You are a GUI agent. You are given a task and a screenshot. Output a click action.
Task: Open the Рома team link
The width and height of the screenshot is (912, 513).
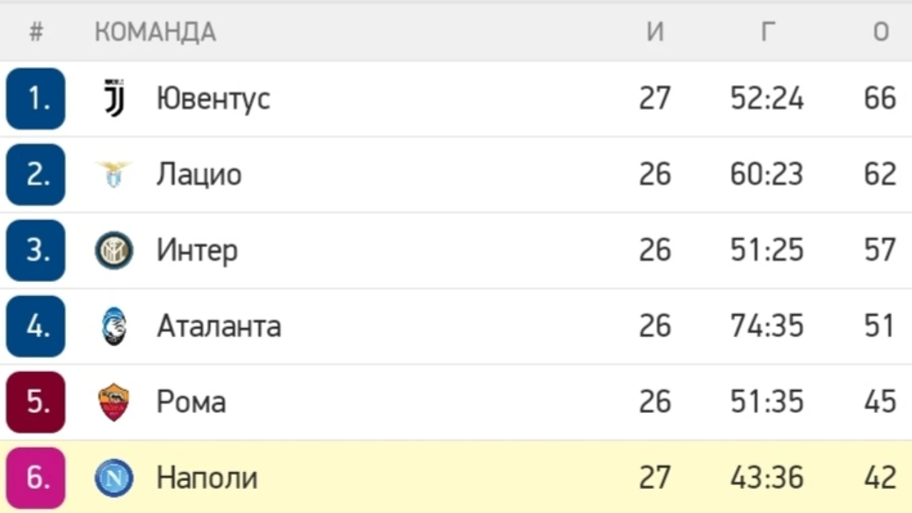tap(191, 402)
